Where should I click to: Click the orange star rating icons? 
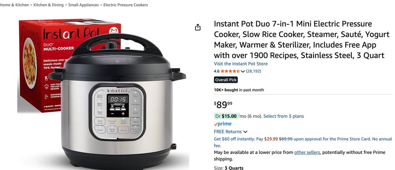[x=230, y=71]
